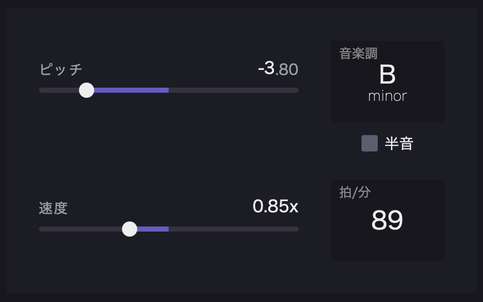Image resolution: width=483 pixels, height=302 pixels.
Task: Click the purple filled section of pitch slider
Action: click(x=132, y=90)
